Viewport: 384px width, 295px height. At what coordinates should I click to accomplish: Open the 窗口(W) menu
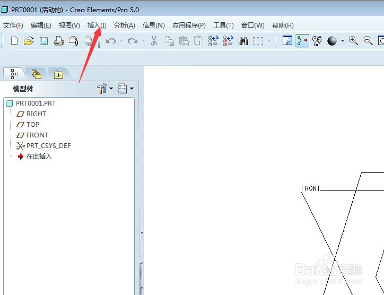click(x=253, y=25)
